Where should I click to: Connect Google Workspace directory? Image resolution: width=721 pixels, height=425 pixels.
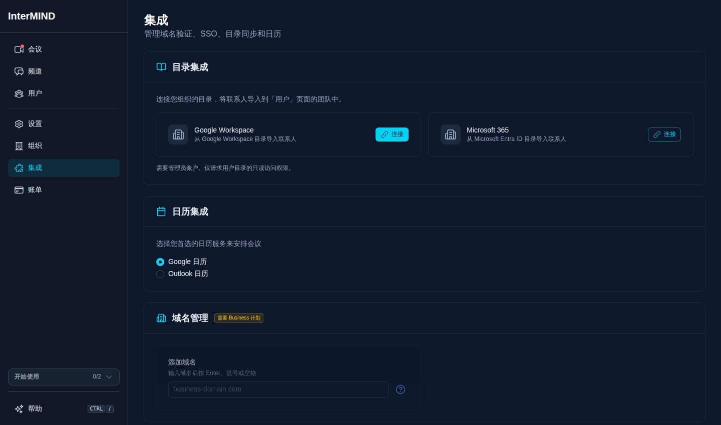392,134
